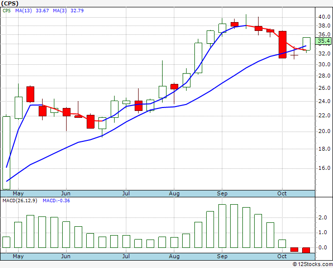
Task: Click the tall first green candle at the chart's left edge
Action: pos(6,153)
